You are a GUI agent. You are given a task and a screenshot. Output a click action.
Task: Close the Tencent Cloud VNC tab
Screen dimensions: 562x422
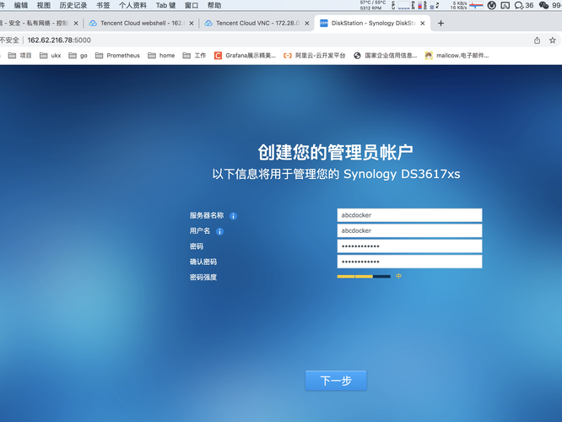click(307, 24)
